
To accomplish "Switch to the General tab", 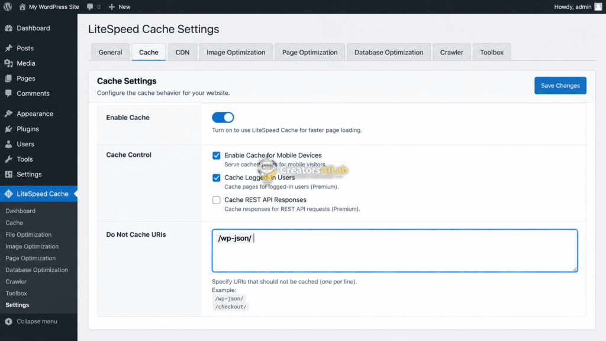I will 110,52.
